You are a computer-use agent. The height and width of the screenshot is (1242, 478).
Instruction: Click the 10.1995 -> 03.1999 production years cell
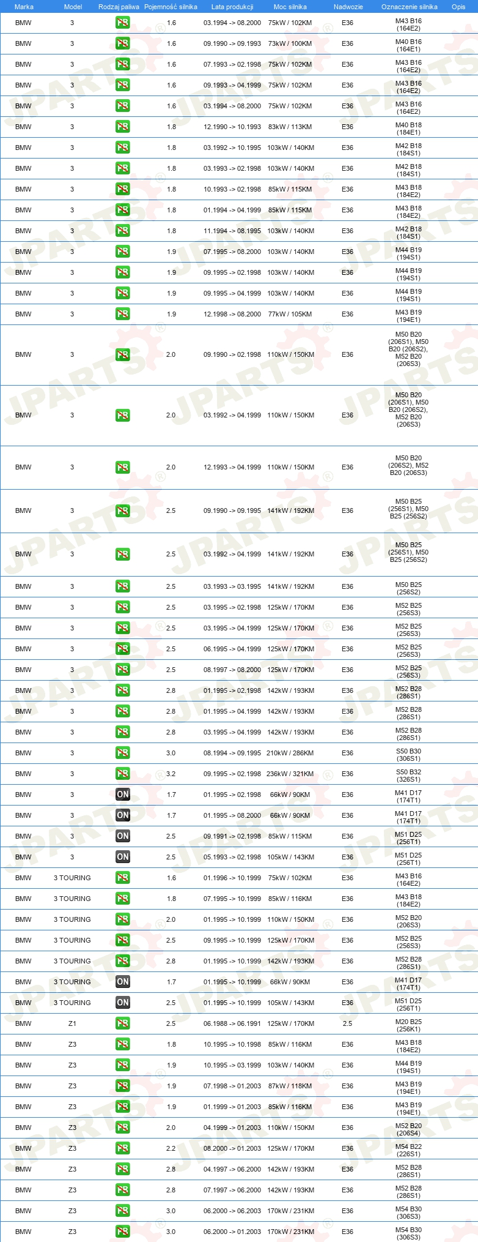pos(232,1065)
